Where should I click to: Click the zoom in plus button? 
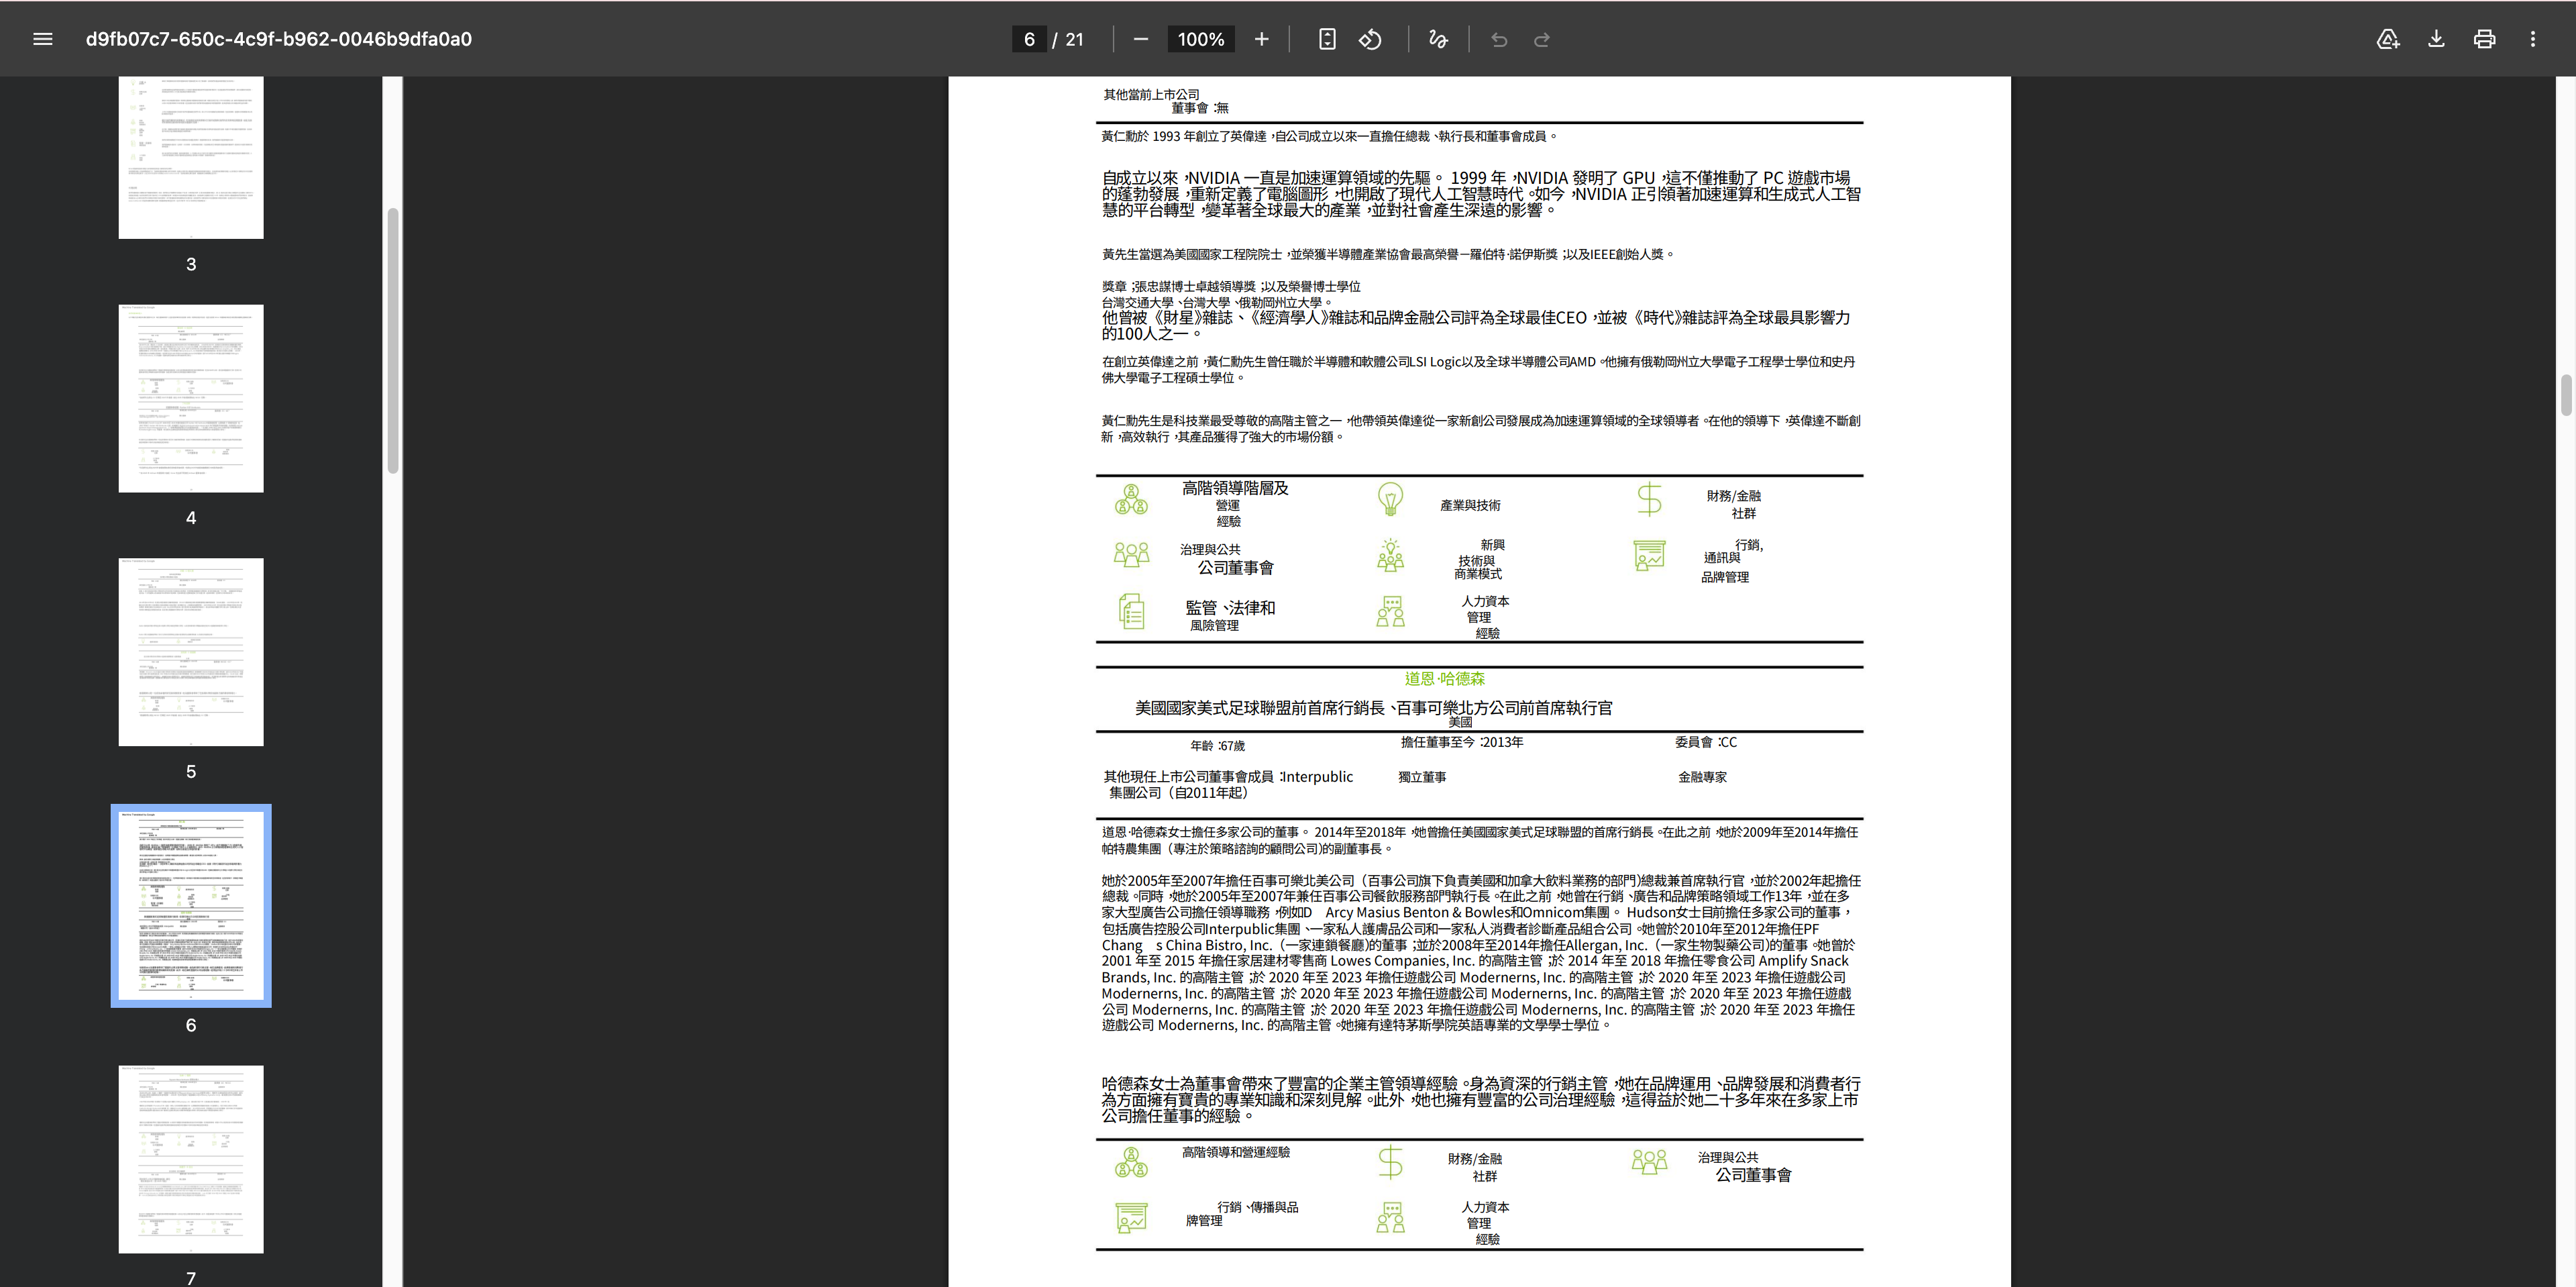[1261, 39]
